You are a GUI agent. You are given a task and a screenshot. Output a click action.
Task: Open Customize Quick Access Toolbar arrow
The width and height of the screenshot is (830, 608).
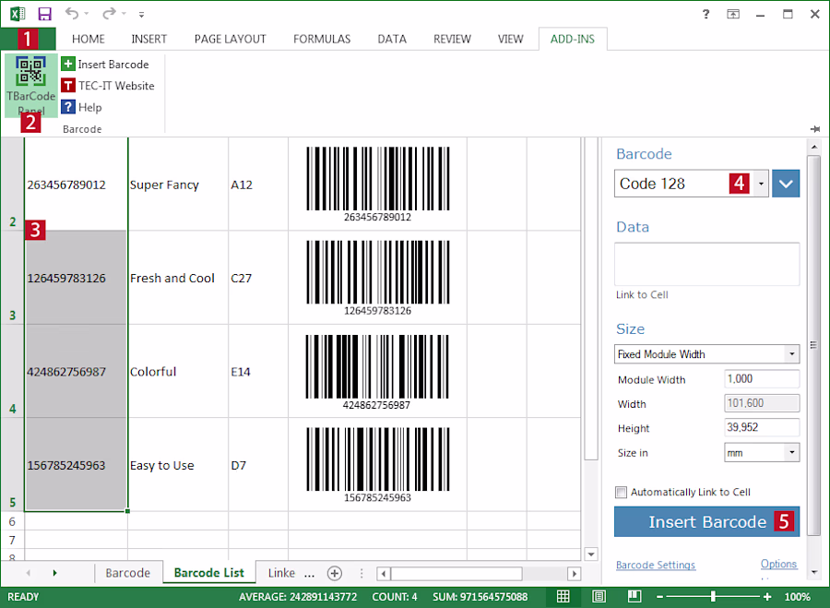pos(141,15)
